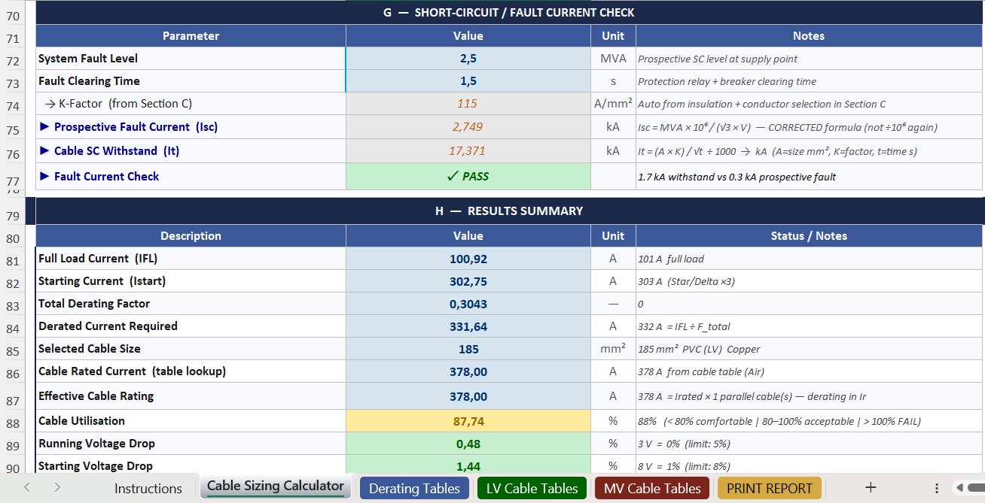
Task: Click the K-Factor value 115
Action: (468, 104)
